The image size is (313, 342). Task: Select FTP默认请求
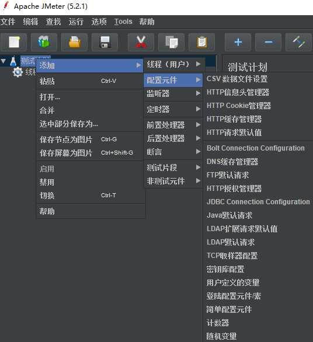tap(228, 175)
